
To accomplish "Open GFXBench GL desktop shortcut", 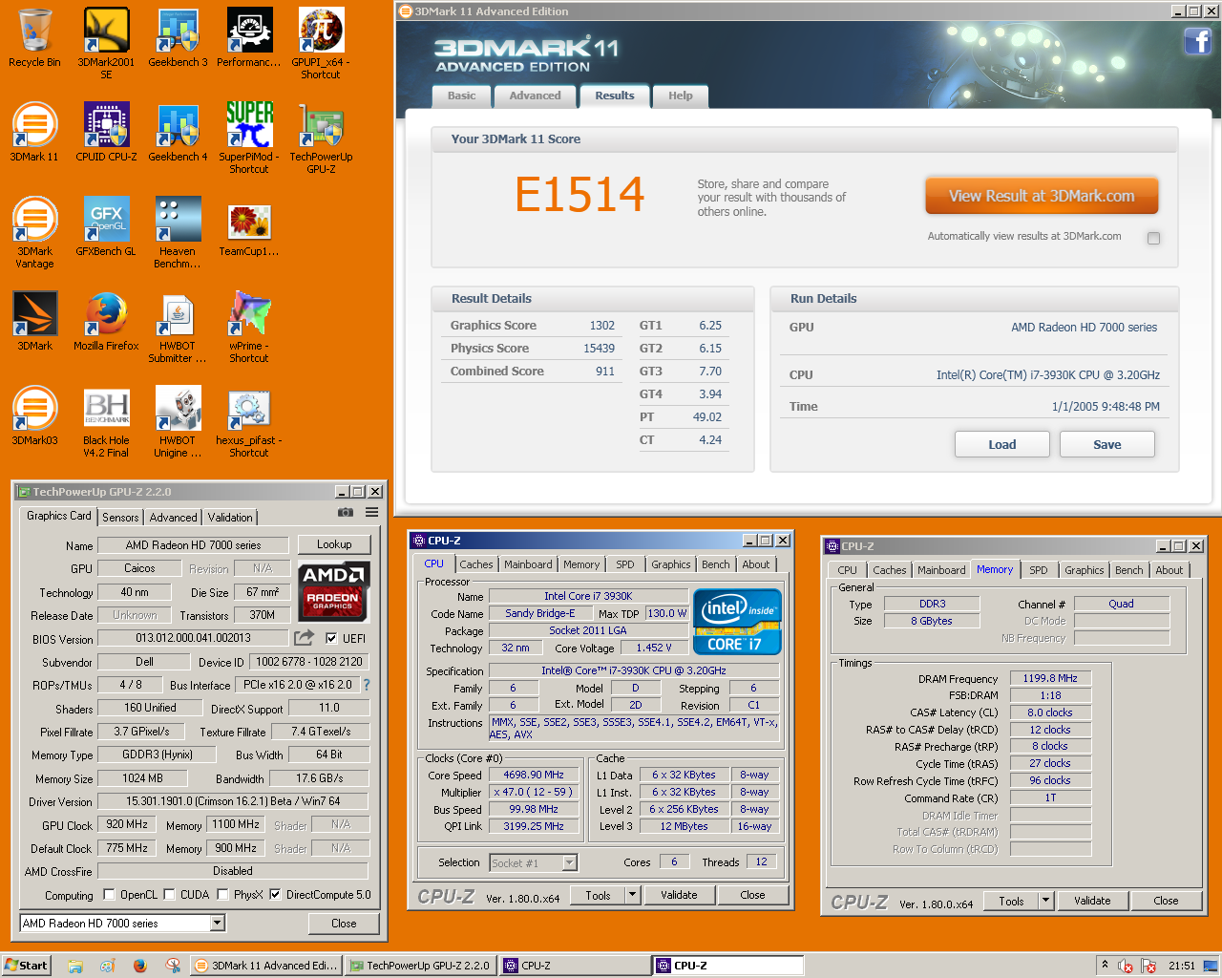I will pyautogui.click(x=106, y=227).
